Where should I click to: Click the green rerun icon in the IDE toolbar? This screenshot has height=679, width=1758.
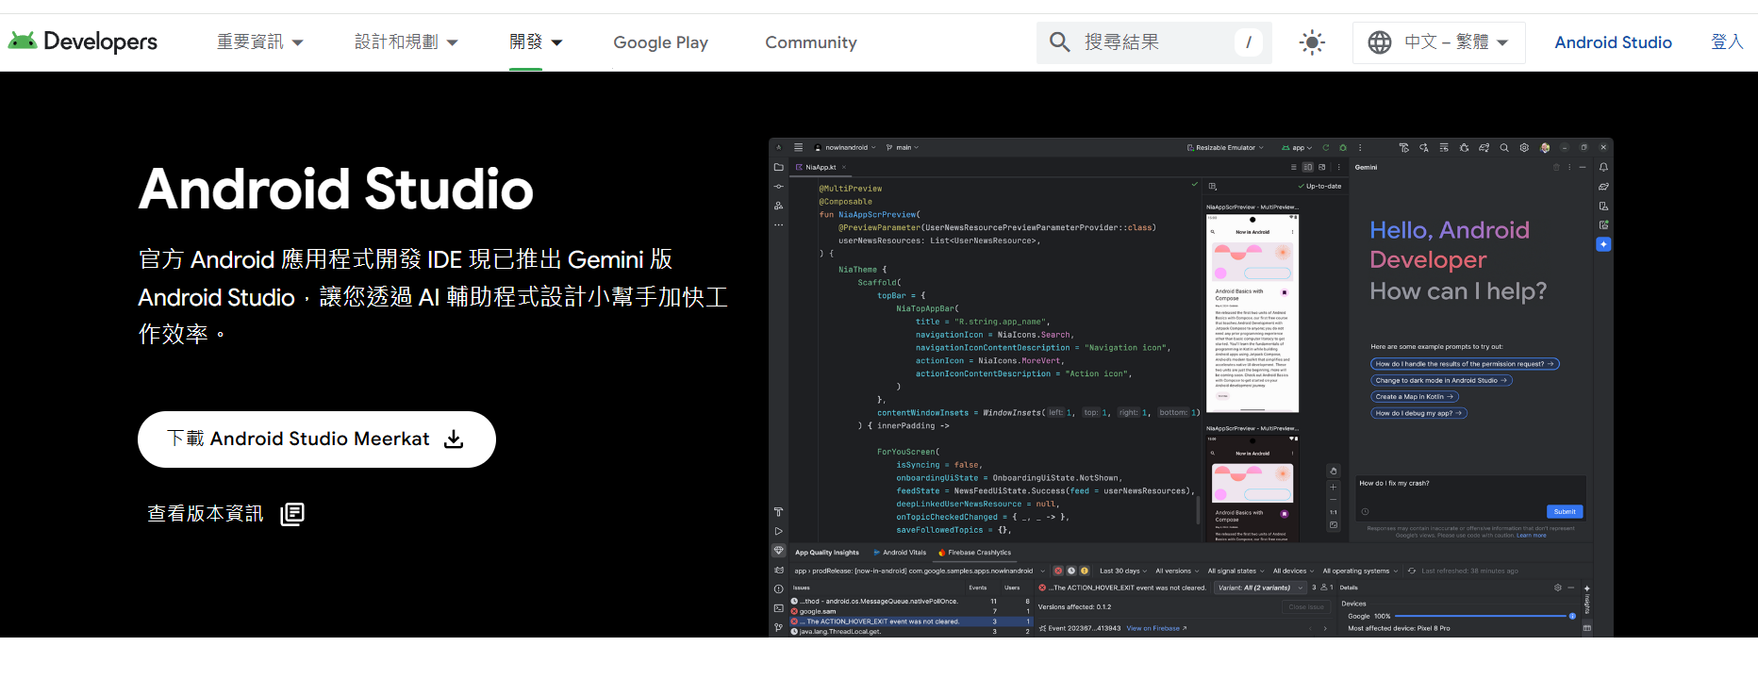tap(1326, 147)
